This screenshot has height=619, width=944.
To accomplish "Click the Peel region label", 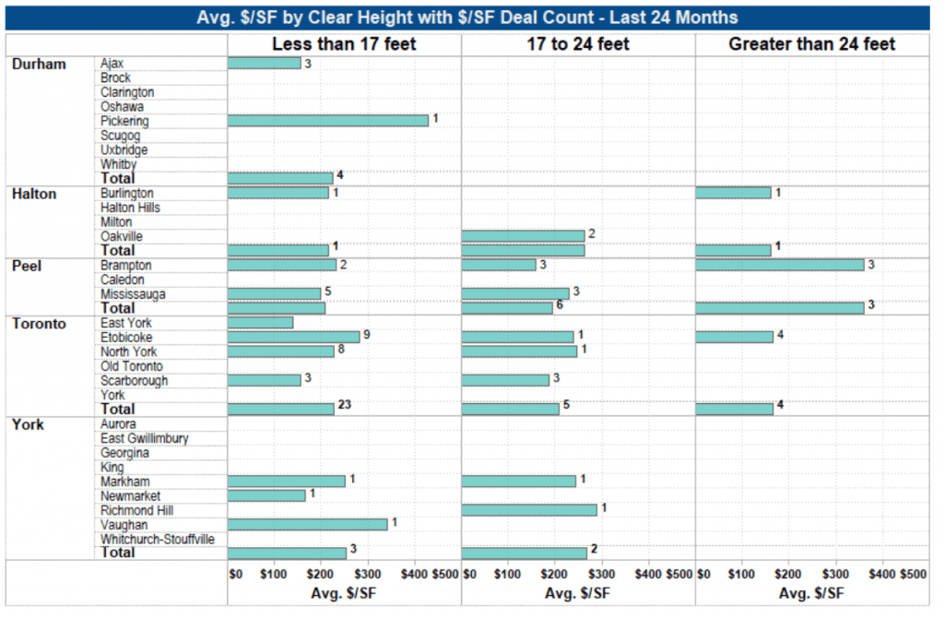I will [27, 267].
